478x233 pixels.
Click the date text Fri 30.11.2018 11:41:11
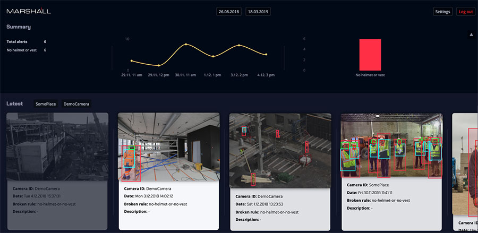(x=377, y=193)
